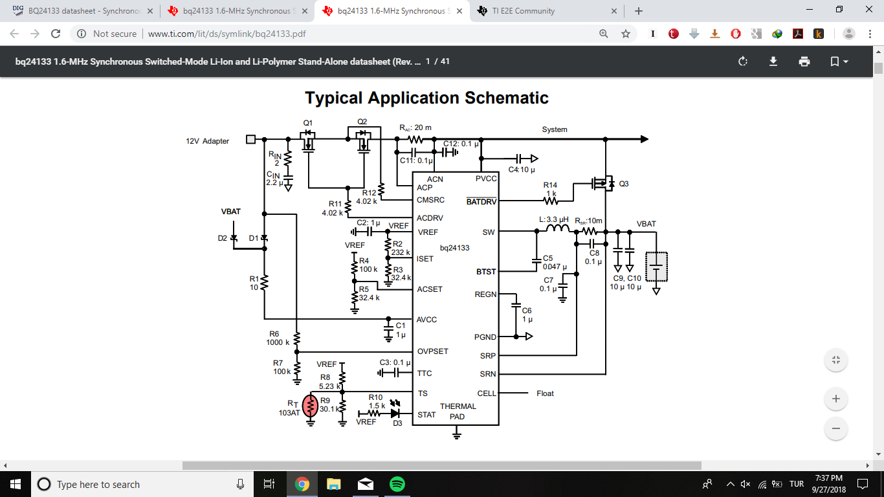Open a new browser tab
This screenshot has height=497, width=884.
pos(638,11)
